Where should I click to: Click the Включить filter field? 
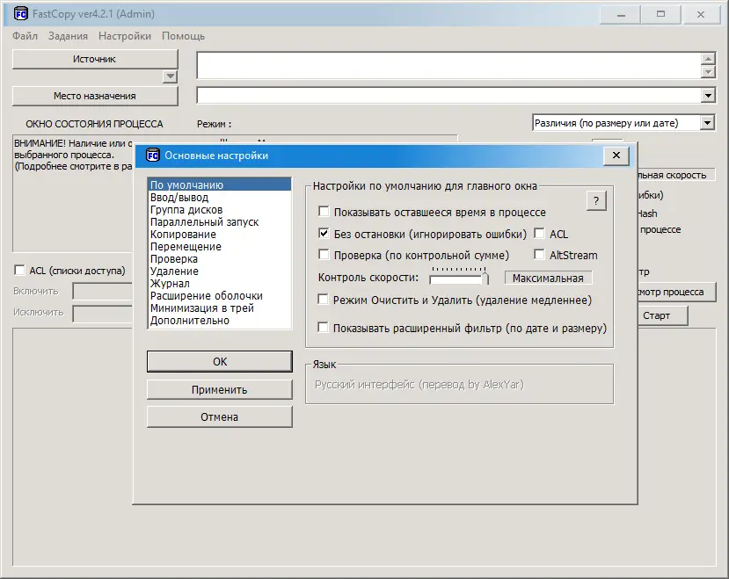pyautogui.click(x=103, y=292)
